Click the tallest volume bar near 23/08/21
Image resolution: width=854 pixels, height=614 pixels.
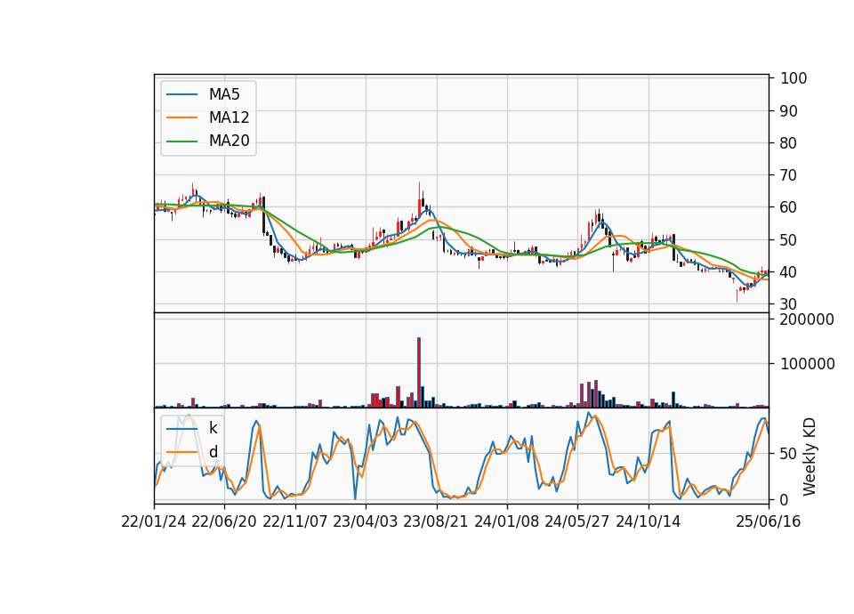(x=419, y=373)
